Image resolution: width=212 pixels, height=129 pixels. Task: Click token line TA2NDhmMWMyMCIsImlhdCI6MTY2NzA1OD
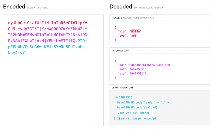pos(48,35)
